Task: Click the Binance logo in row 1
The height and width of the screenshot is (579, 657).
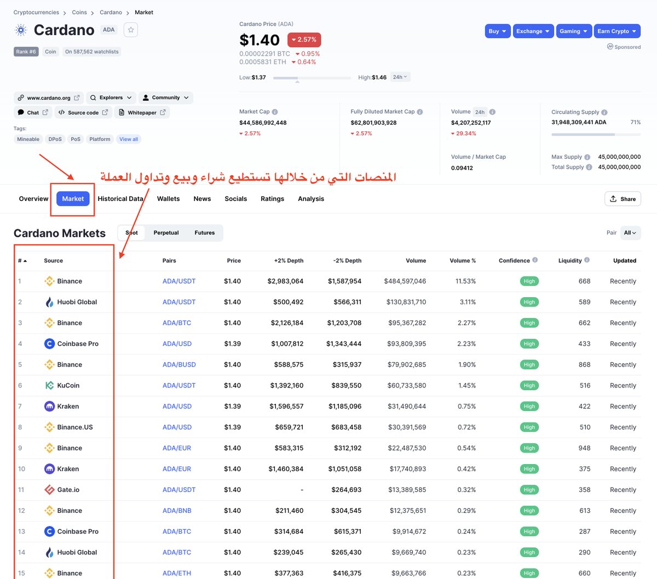Action: tap(49, 281)
